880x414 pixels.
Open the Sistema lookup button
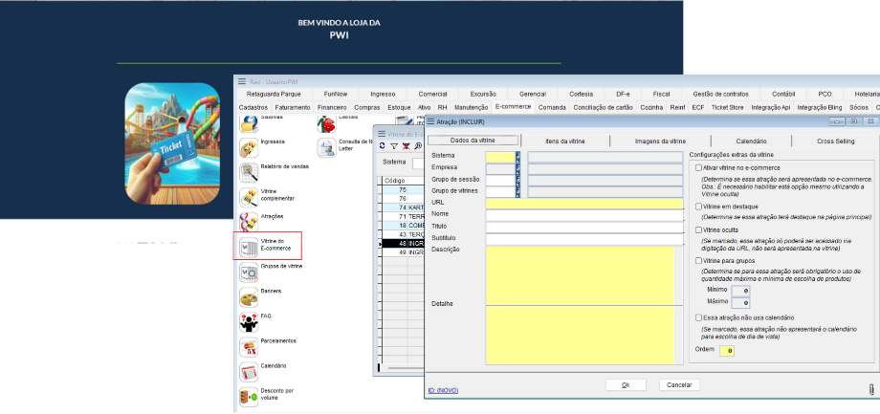[x=517, y=155]
